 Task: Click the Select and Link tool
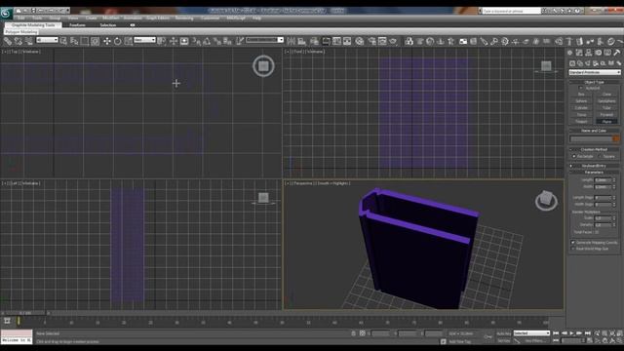tap(8, 41)
